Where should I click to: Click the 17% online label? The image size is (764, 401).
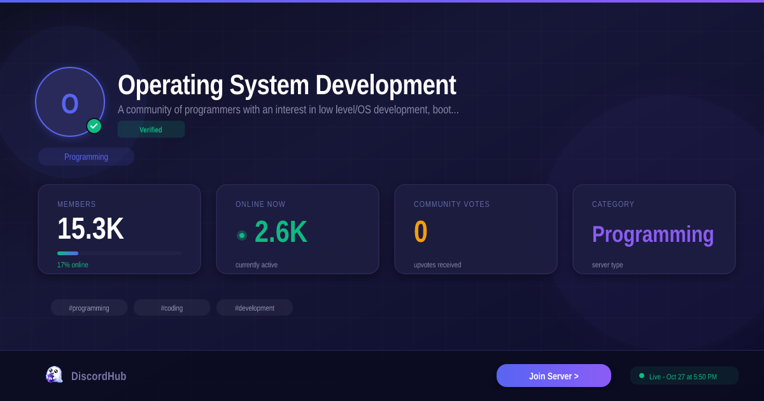(x=73, y=265)
